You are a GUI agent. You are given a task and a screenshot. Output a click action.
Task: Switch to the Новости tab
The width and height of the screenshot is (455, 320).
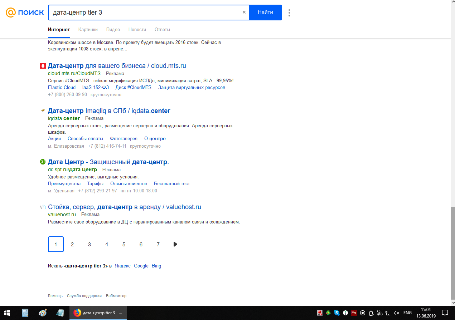click(x=137, y=30)
